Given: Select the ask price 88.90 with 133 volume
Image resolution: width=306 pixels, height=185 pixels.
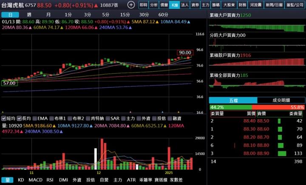Looking at the screenshot, I should click(x=280, y=154).
